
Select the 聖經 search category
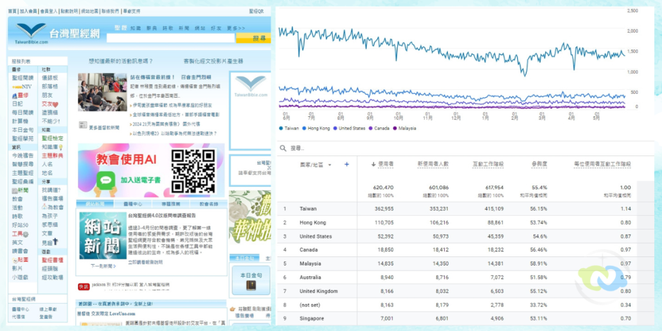point(121,28)
